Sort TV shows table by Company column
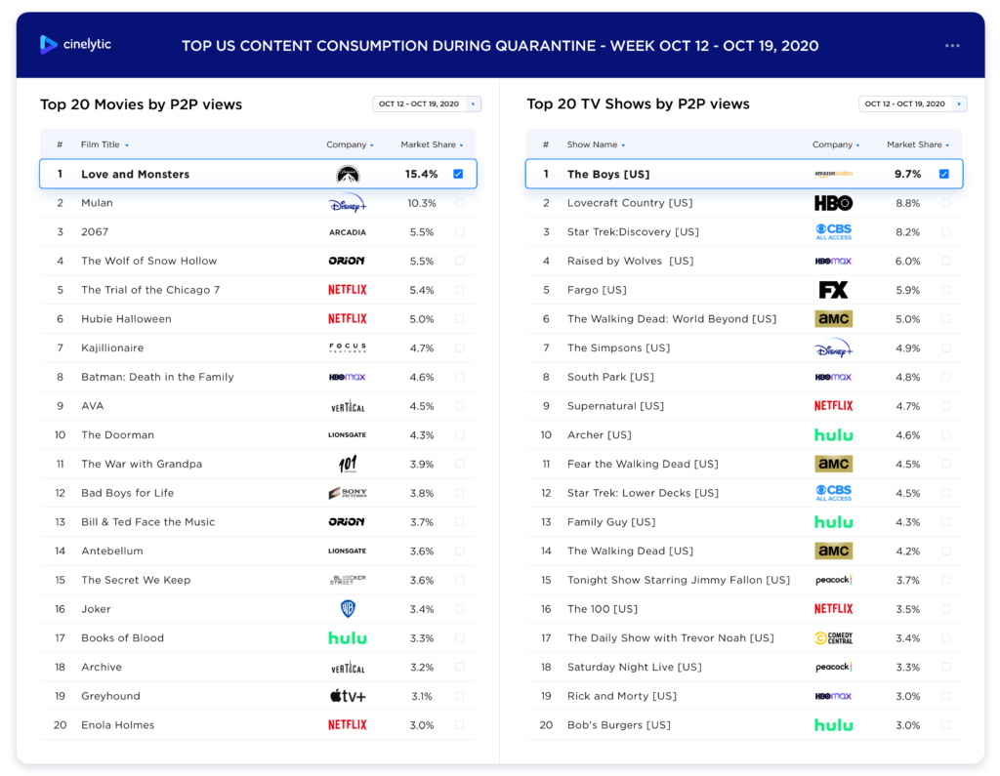Image resolution: width=1000 pixels, height=776 pixels. (x=836, y=144)
